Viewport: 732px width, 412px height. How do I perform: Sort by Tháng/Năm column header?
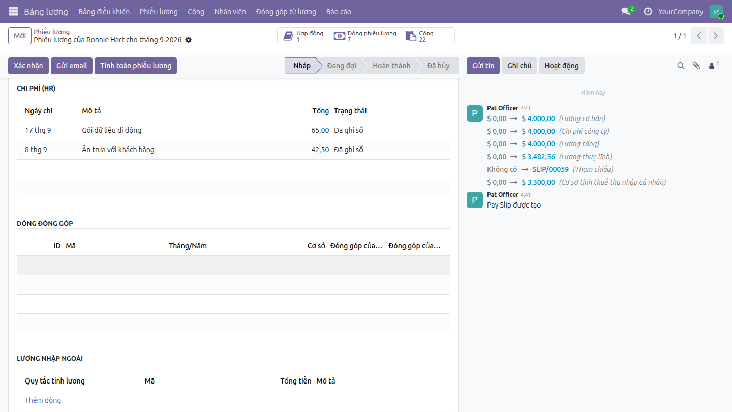point(188,246)
